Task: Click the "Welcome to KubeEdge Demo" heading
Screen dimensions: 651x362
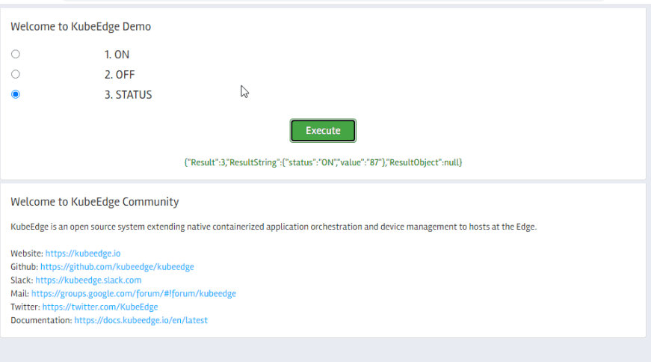Action: click(x=81, y=27)
